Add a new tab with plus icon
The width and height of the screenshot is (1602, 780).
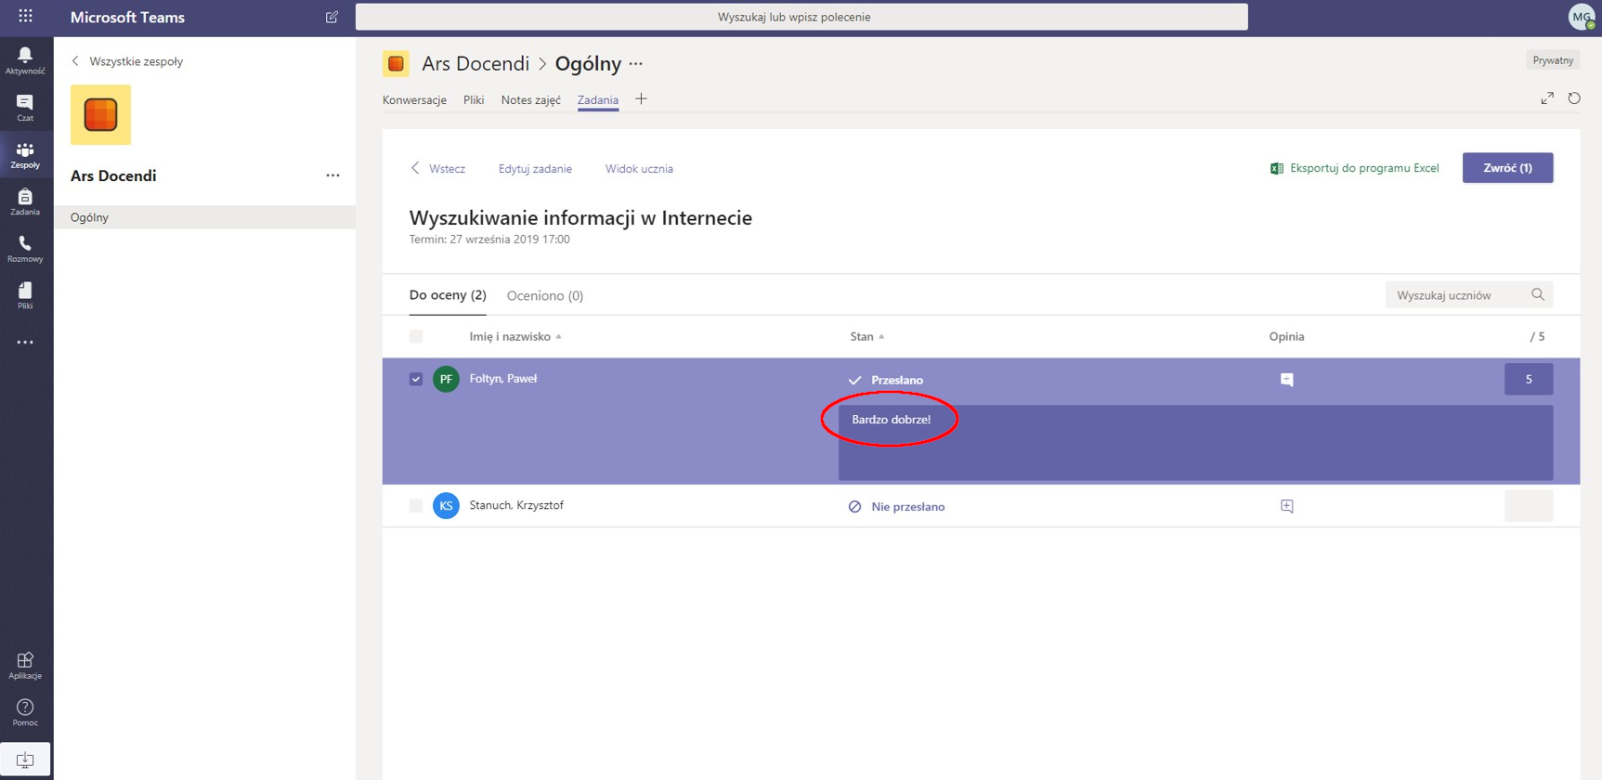point(641,99)
